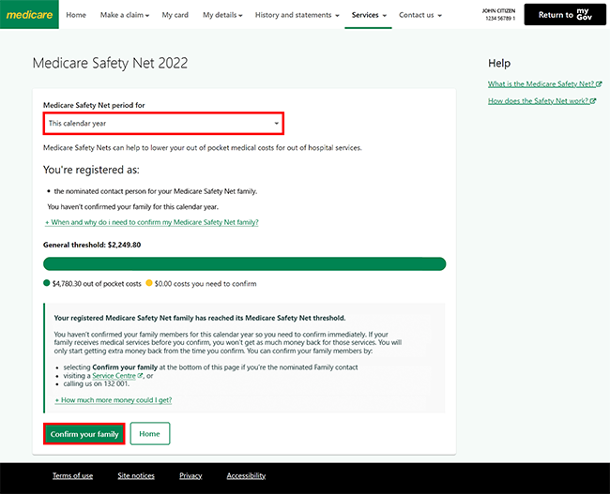The image size is (610, 494).
Task: Open Accessibility footer link
Action: (x=246, y=476)
